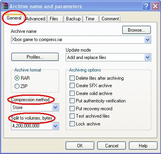
Task: Enable Delete files after archiving checkbox
Action: [72, 78]
